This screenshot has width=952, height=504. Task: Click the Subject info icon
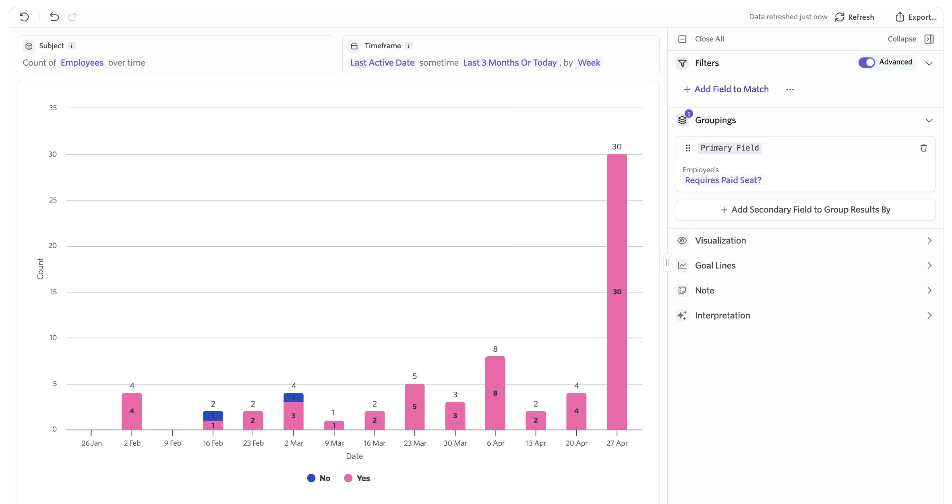(72, 46)
